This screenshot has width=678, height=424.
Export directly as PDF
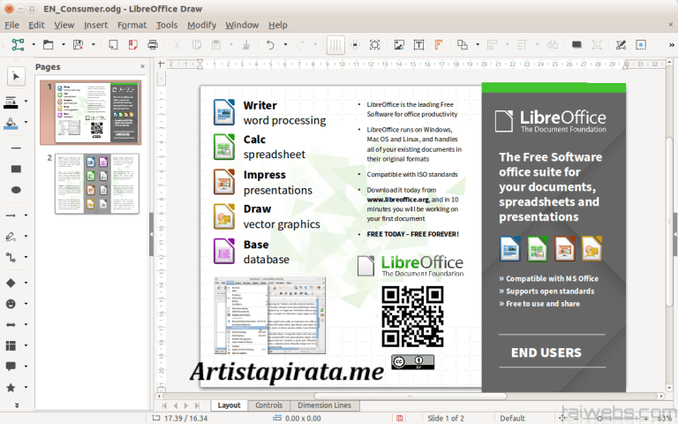click(x=132, y=44)
